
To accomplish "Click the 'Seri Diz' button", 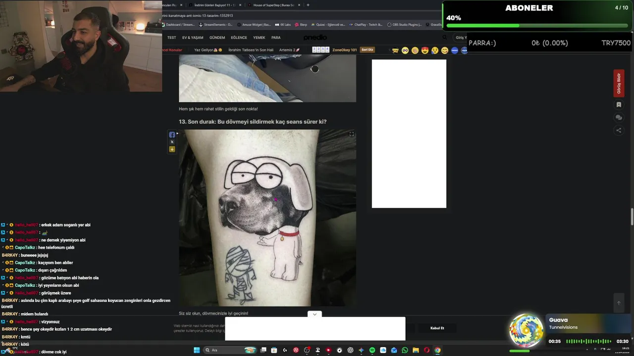I will coord(367,50).
